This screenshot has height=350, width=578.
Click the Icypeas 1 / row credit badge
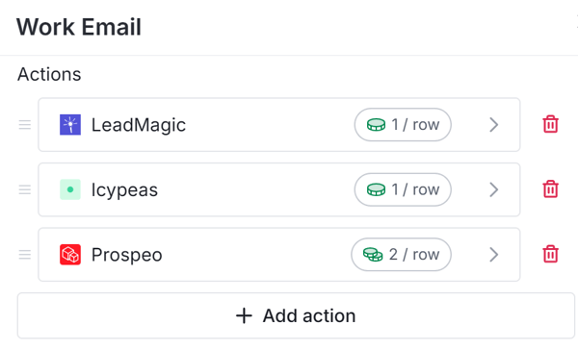(x=403, y=190)
